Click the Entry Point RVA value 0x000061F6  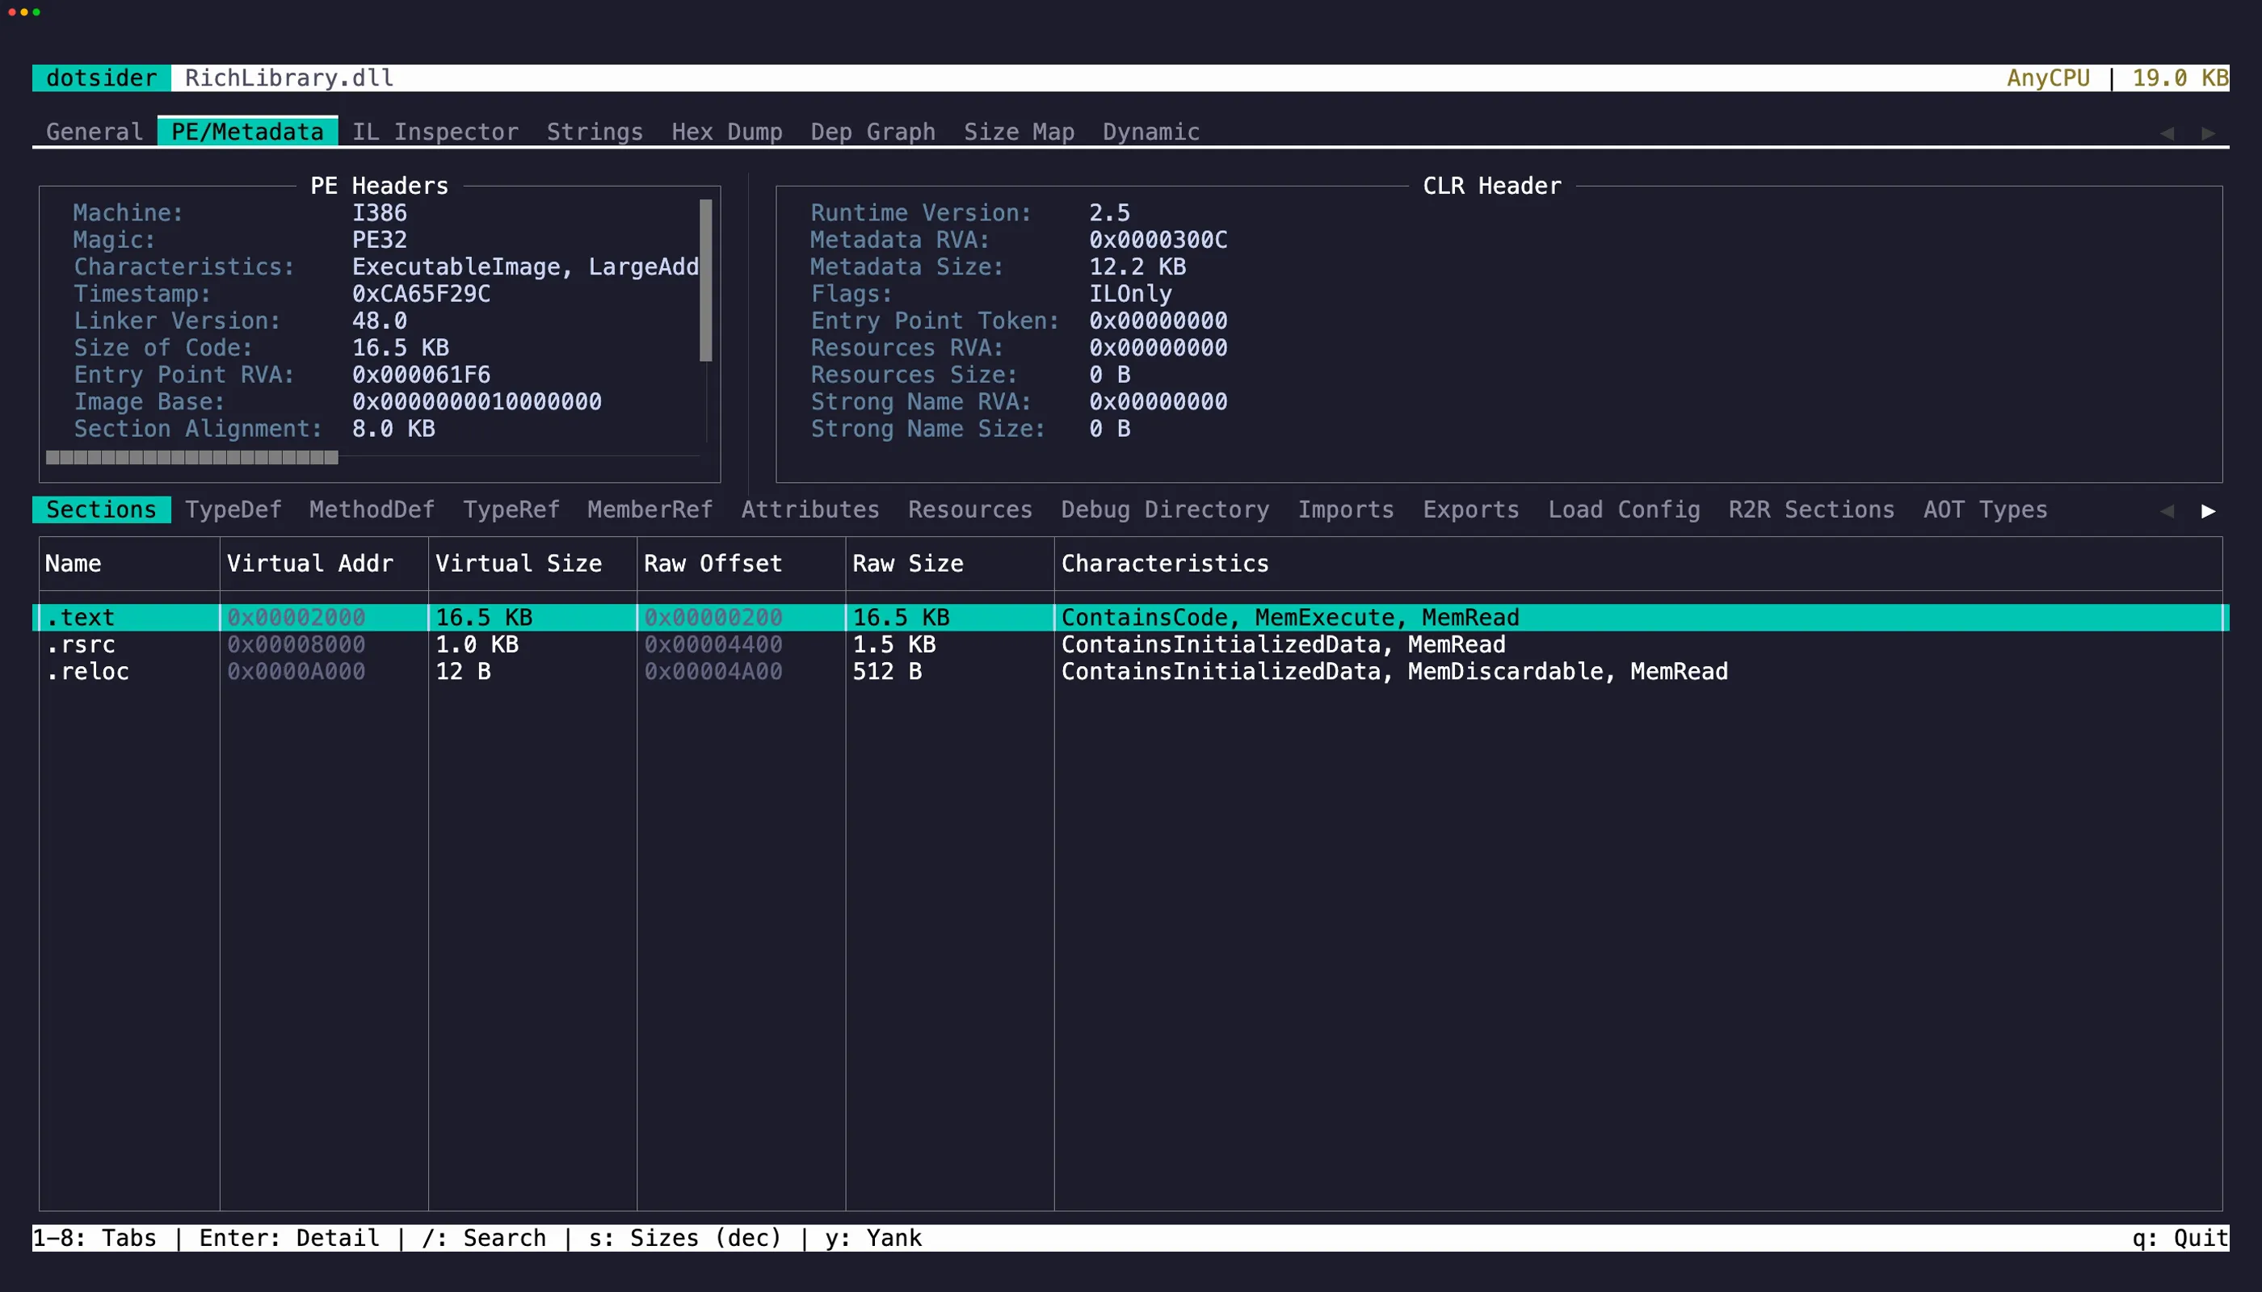(x=421, y=375)
